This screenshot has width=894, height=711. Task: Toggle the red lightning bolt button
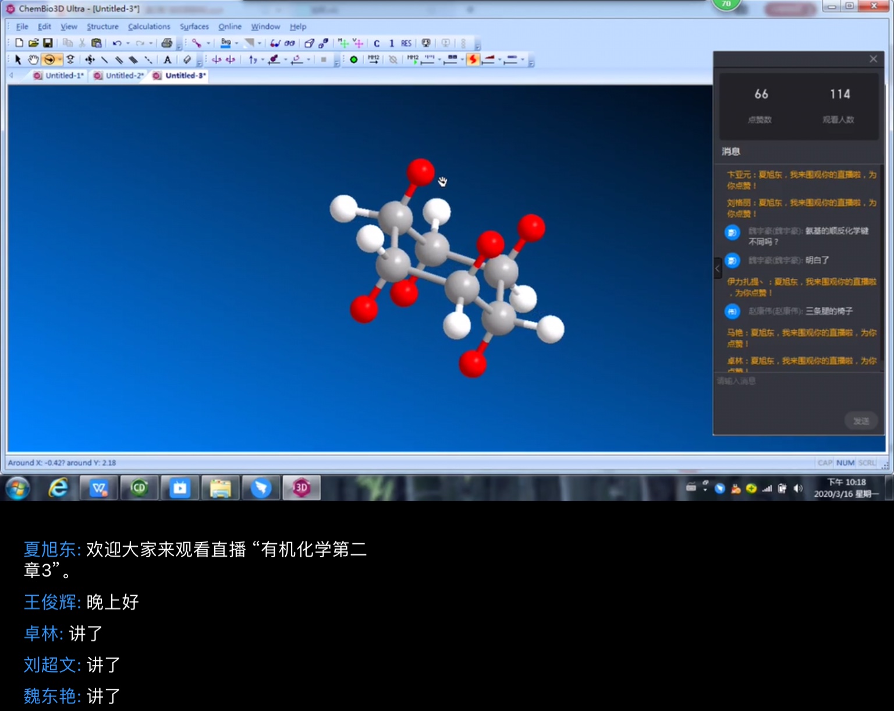click(473, 59)
